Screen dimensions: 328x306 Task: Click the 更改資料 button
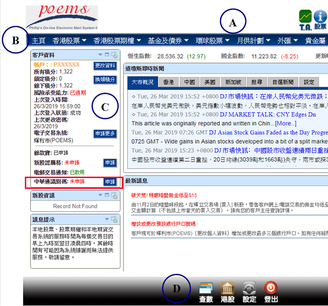(104, 65)
